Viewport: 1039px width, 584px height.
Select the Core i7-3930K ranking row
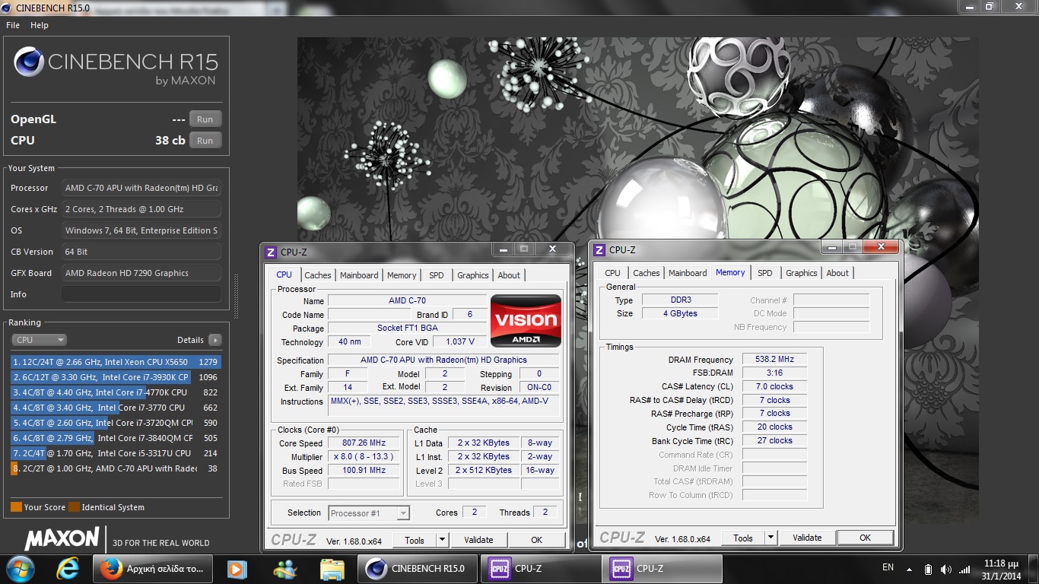tap(116, 377)
